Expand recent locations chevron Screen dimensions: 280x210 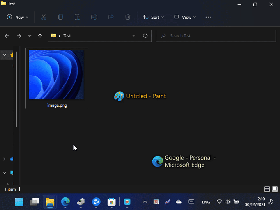point(30,36)
